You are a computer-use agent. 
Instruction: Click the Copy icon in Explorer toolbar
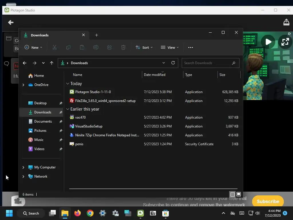click(x=68, y=47)
